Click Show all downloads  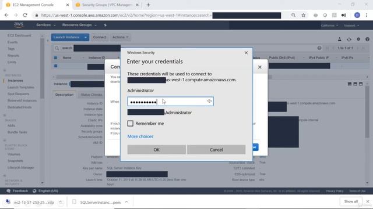(x=351, y=201)
